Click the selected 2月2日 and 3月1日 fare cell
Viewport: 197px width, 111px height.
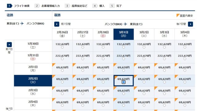click(123, 81)
